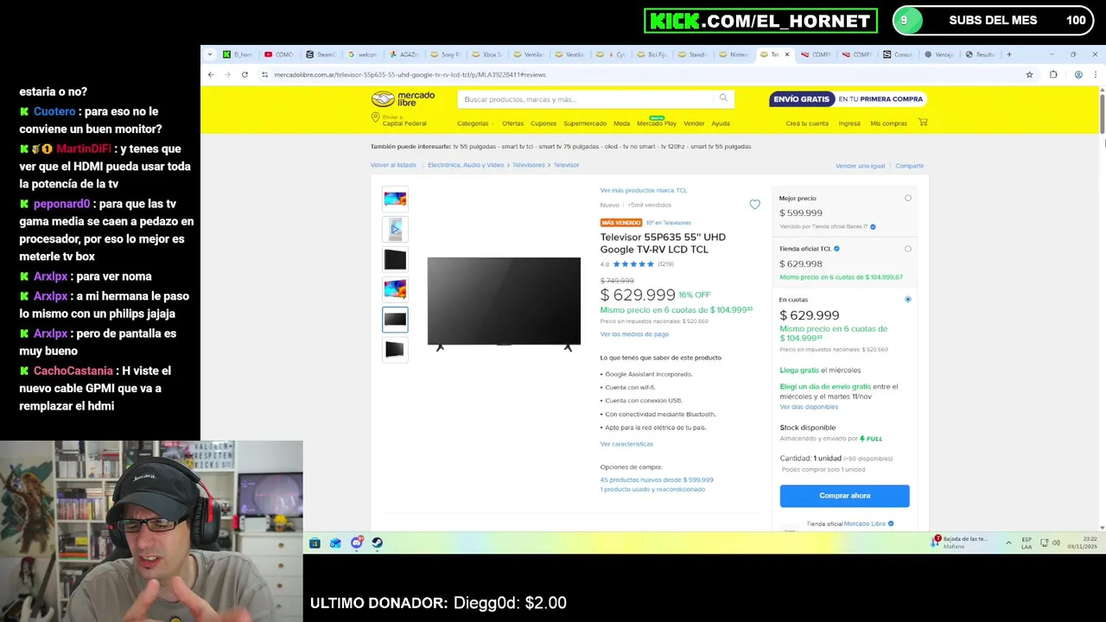Open the second taskbar app icon
This screenshot has width=1106, height=622.
click(335, 543)
